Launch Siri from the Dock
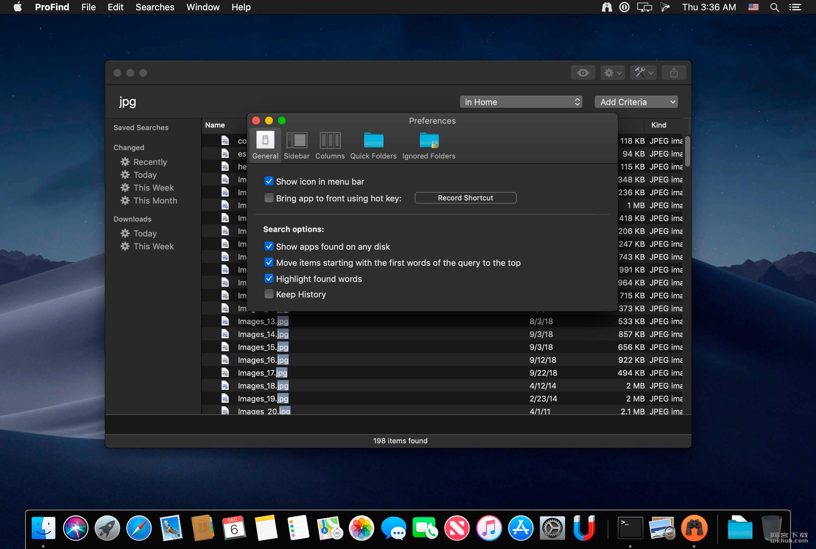This screenshot has height=549, width=816. pyautogui.click(x=75, y=528)
